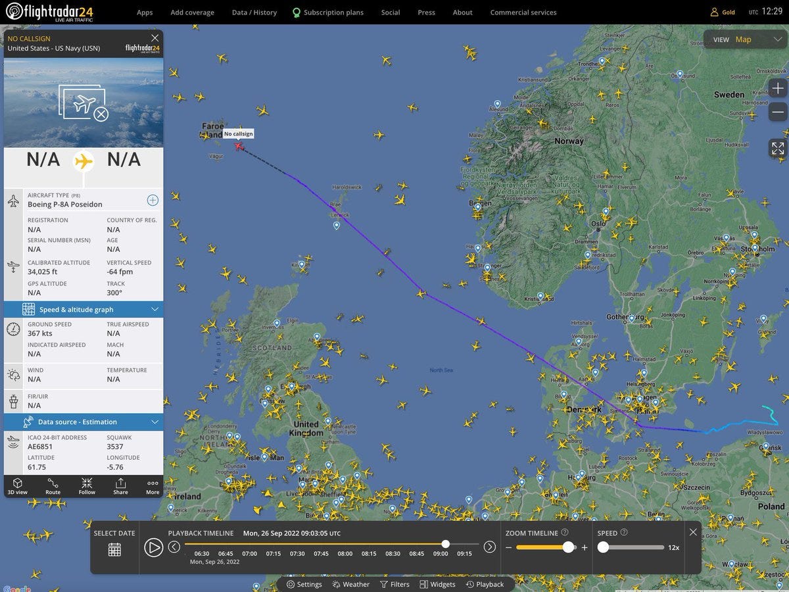Viewport: 789px width, 592px height.
Task: Open the Apps menu
Action: pos(145,12)
